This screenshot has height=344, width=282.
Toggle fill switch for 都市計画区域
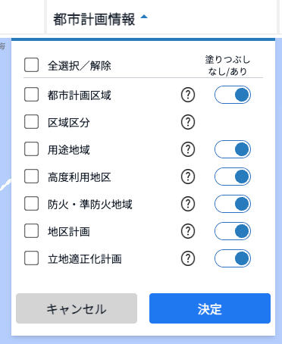pos(233,95)
